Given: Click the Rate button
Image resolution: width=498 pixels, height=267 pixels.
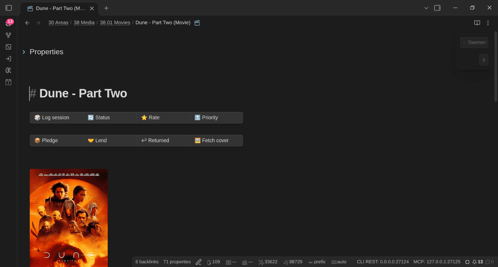Looking at the screenshot, I should point(163,118).
